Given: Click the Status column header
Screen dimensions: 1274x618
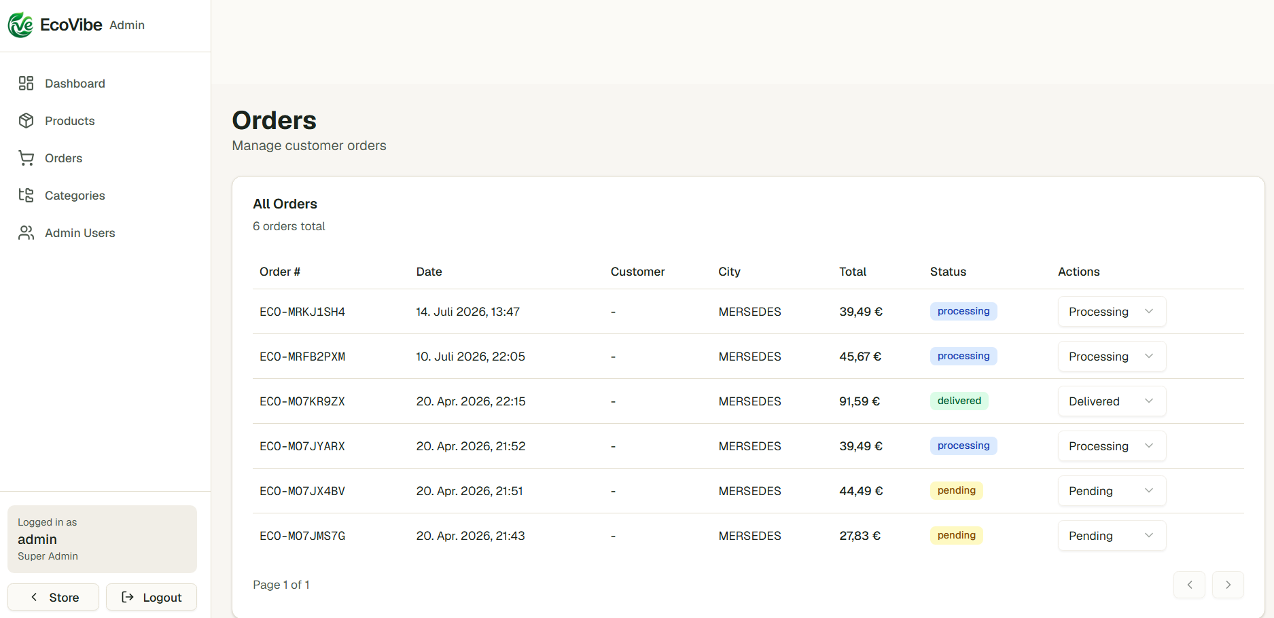Looking at the screenshot, I should 948,272.
